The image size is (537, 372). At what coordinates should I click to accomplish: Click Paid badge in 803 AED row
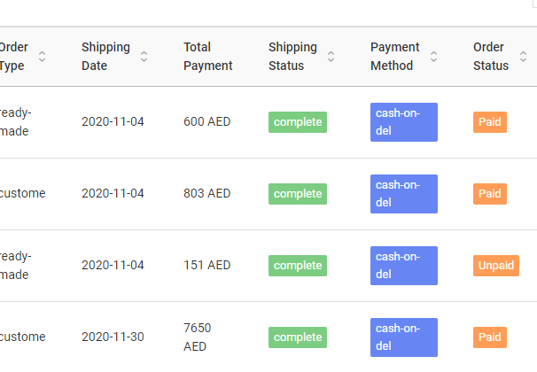coord(489,193)
